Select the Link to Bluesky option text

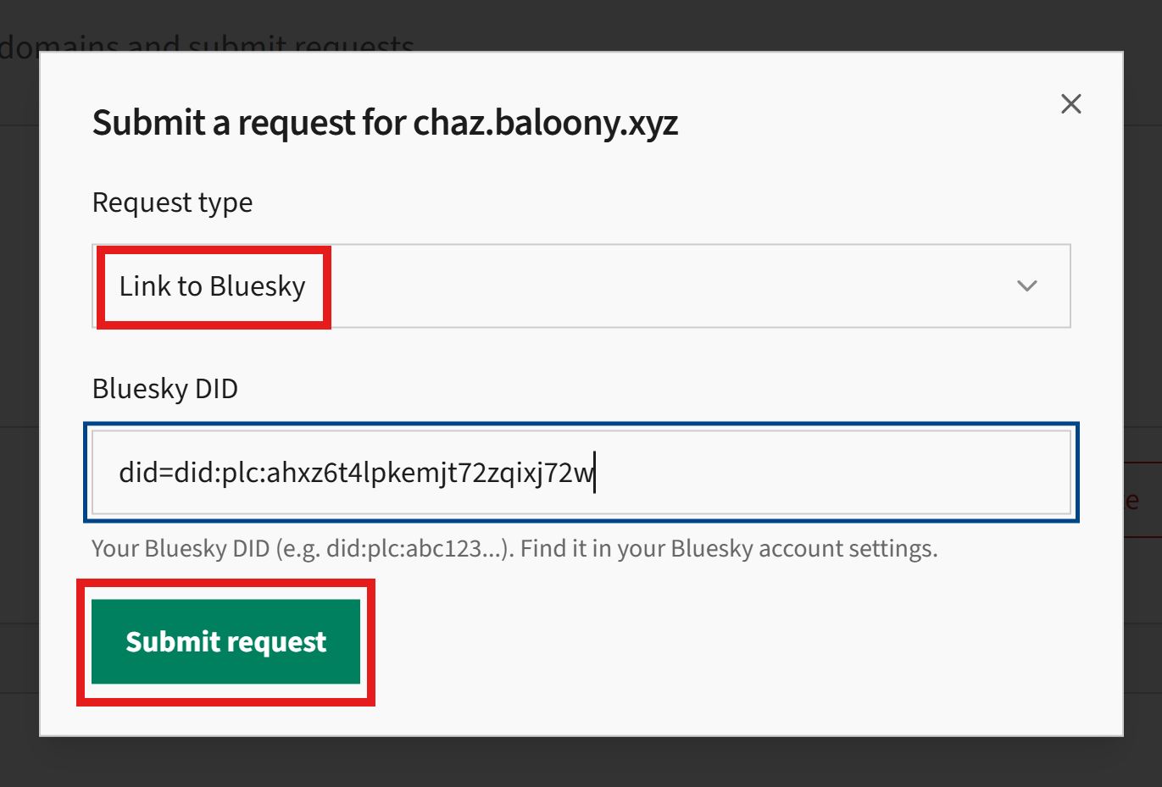click(211, 286)
